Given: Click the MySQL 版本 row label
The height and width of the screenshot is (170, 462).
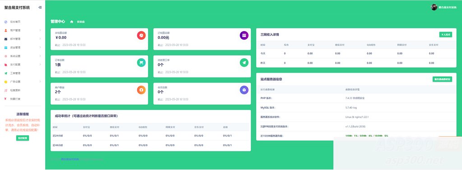Looking at the screenshot, I should click(268, 107).
